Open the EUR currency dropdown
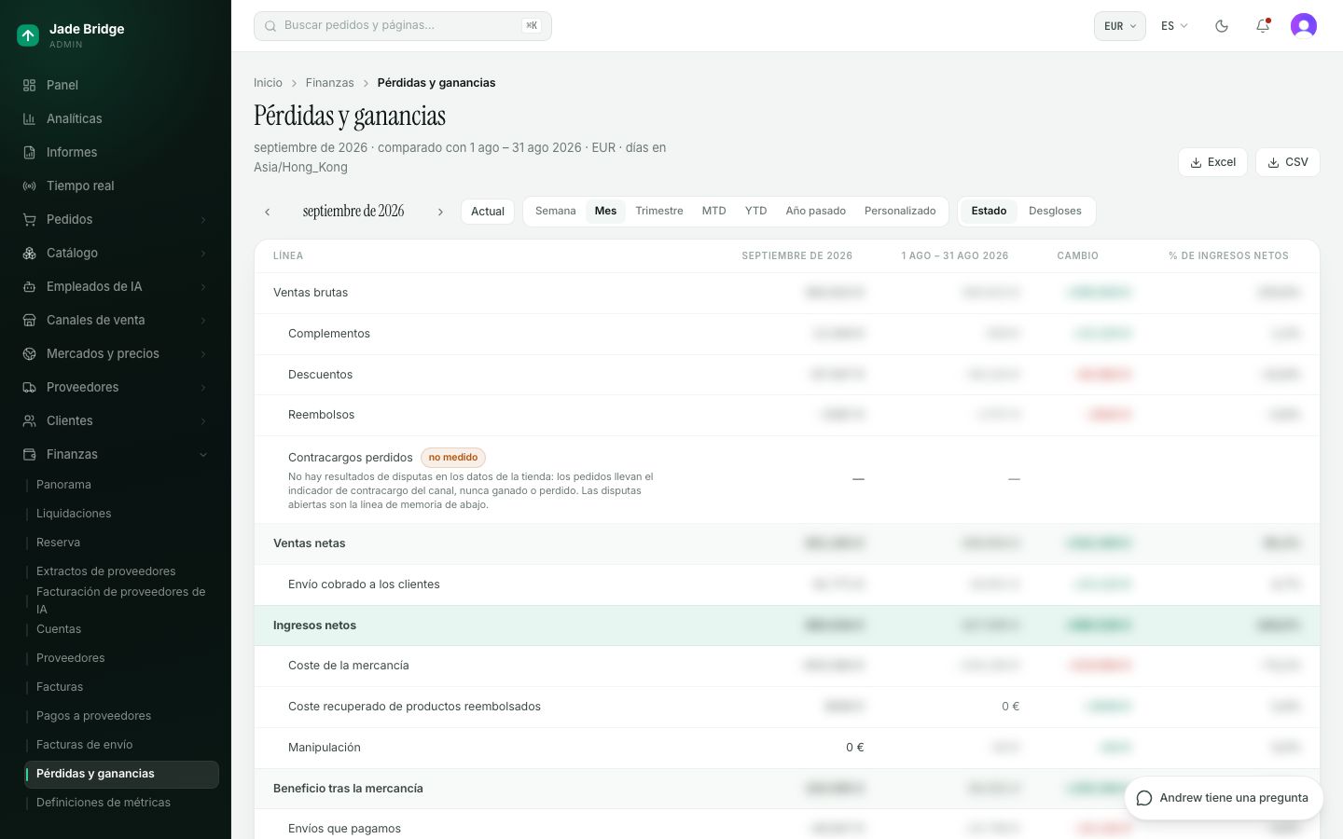Image resolution: width=1343 pixels, height=839 pixels. point(1119,26)
